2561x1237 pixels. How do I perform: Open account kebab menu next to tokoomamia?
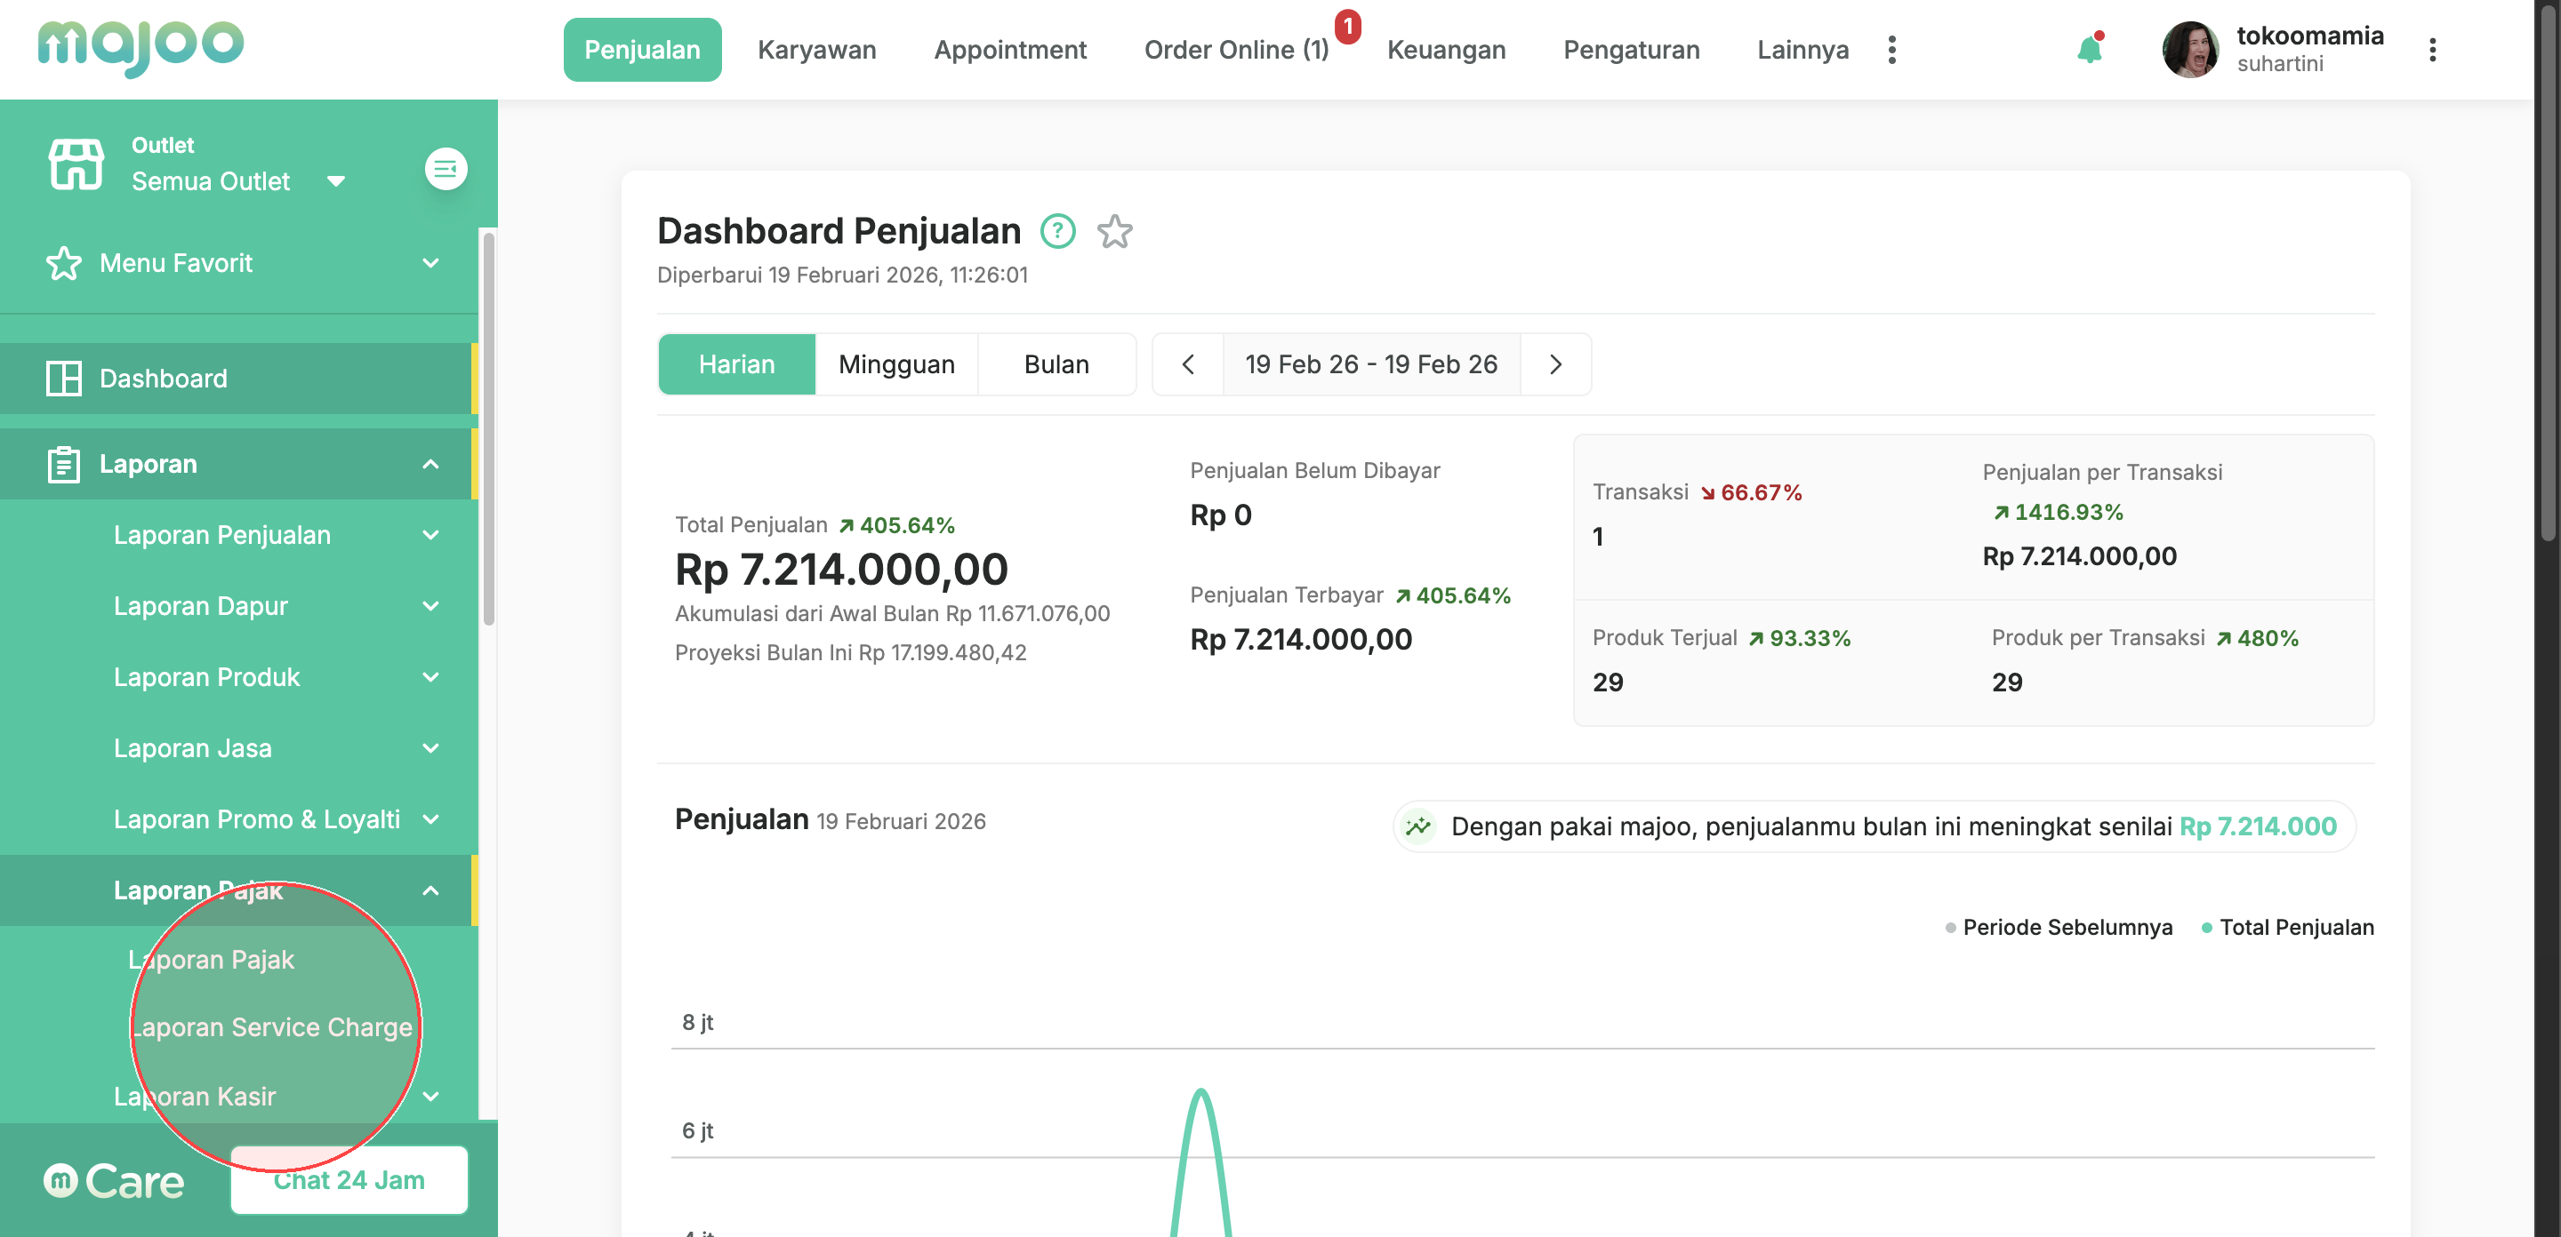(x=2432, y=50)
